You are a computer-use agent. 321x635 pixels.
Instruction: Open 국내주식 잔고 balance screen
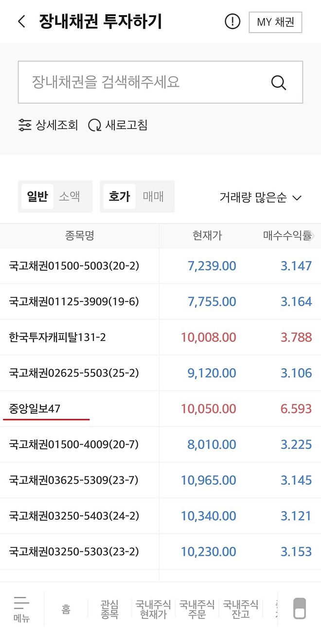(x=238, y=608)
